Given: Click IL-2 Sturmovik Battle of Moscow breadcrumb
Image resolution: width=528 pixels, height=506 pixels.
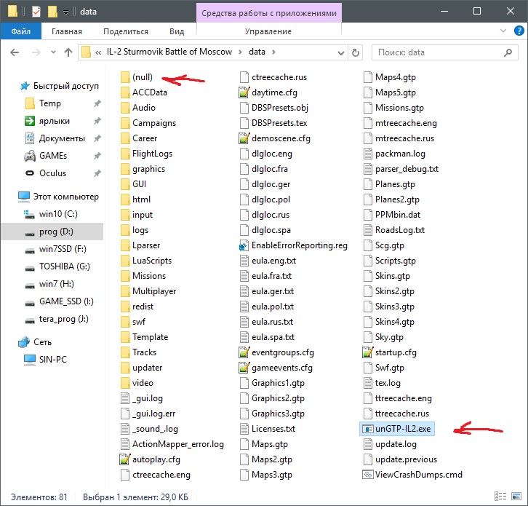Looking at the screenshot, I should tap(169, 52).
